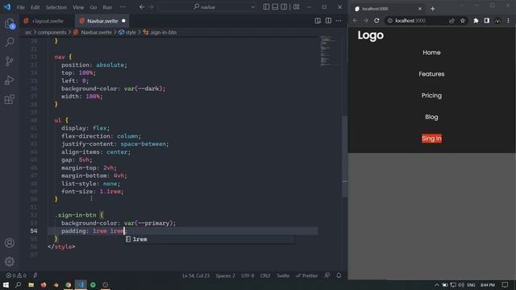Click the Blog link in the webpage
Image resolution: width=516 pixels, height=290 pixels.
click(431, 117)
